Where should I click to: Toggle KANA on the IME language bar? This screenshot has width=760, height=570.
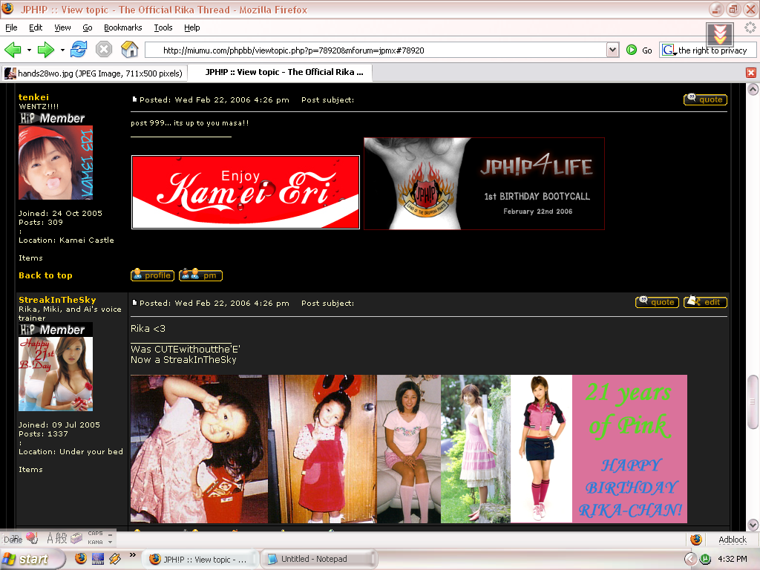click(95, 542)
